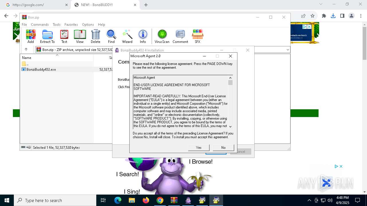Close the google.com tab

point(67,5)
